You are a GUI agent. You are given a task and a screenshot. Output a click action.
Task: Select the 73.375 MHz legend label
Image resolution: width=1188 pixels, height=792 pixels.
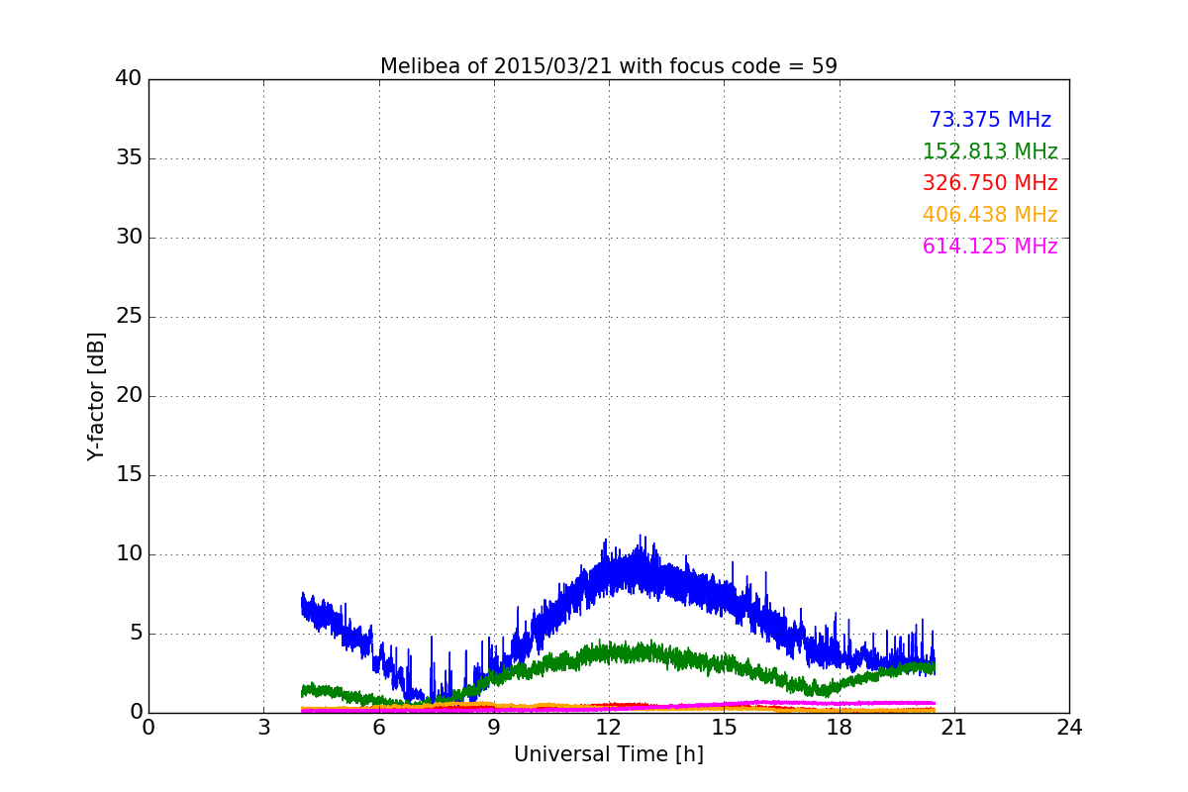pyautogui.click(x=990, y=120)
